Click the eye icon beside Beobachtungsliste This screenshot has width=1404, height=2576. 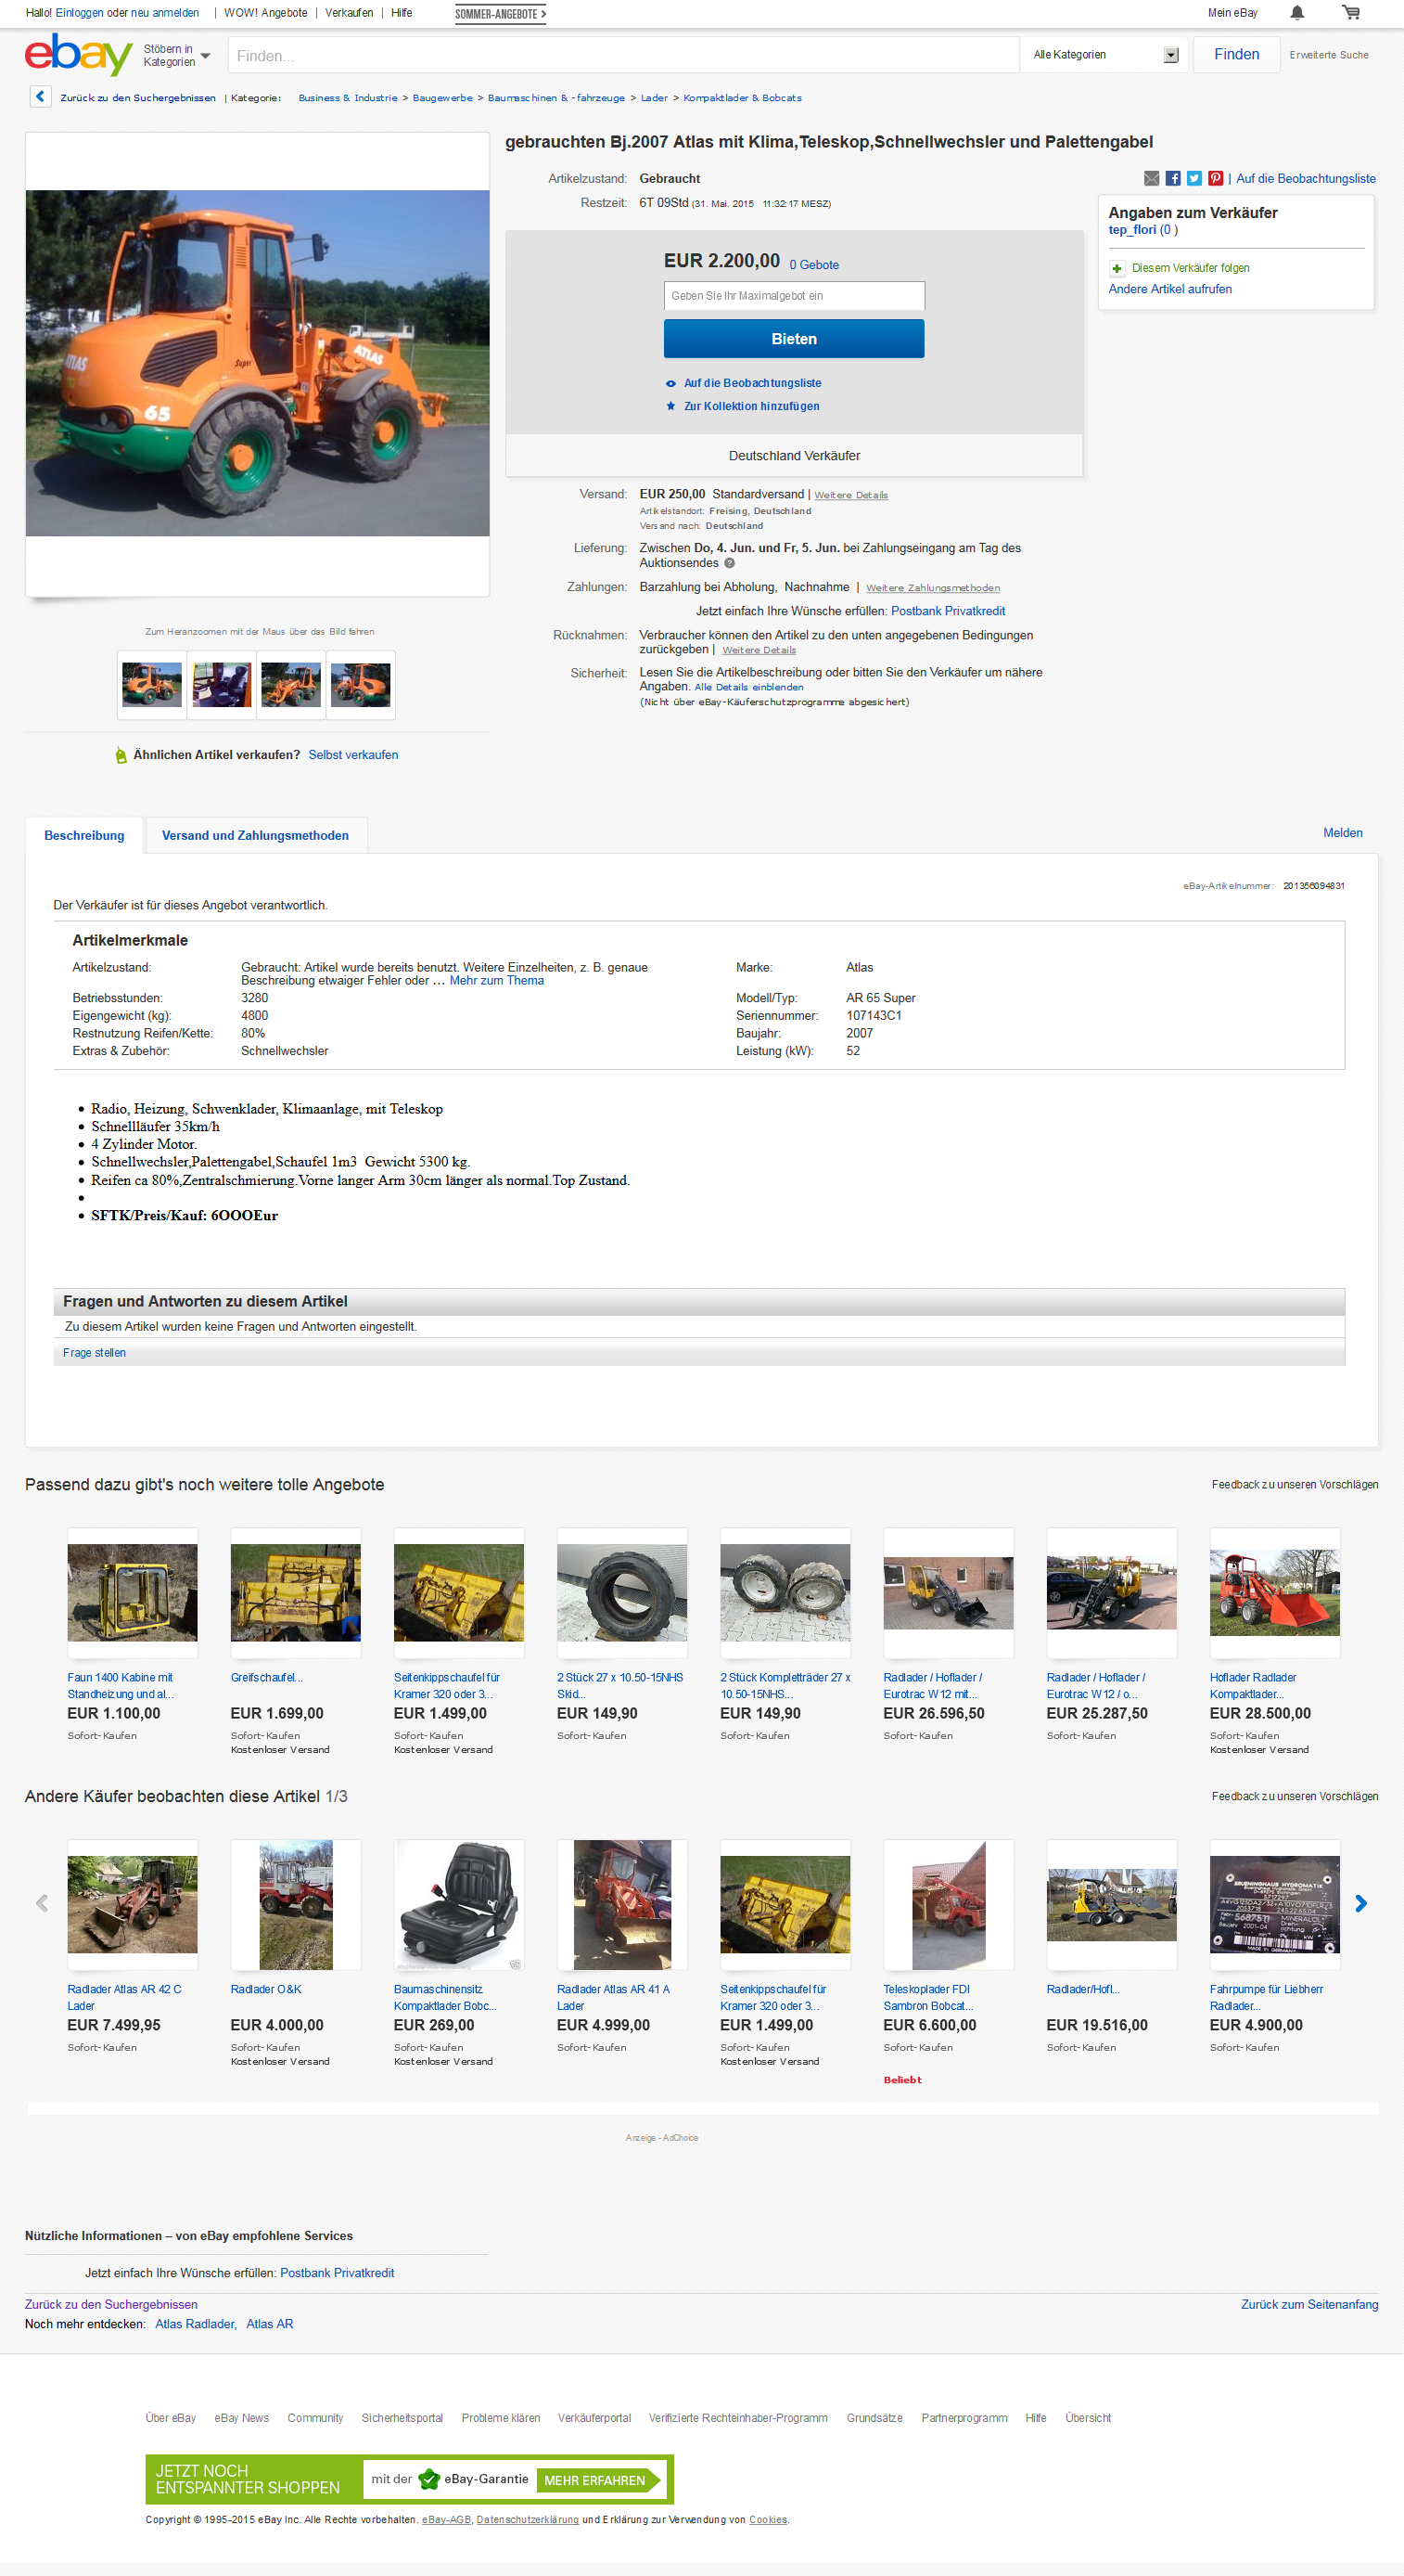coord(670,384)
